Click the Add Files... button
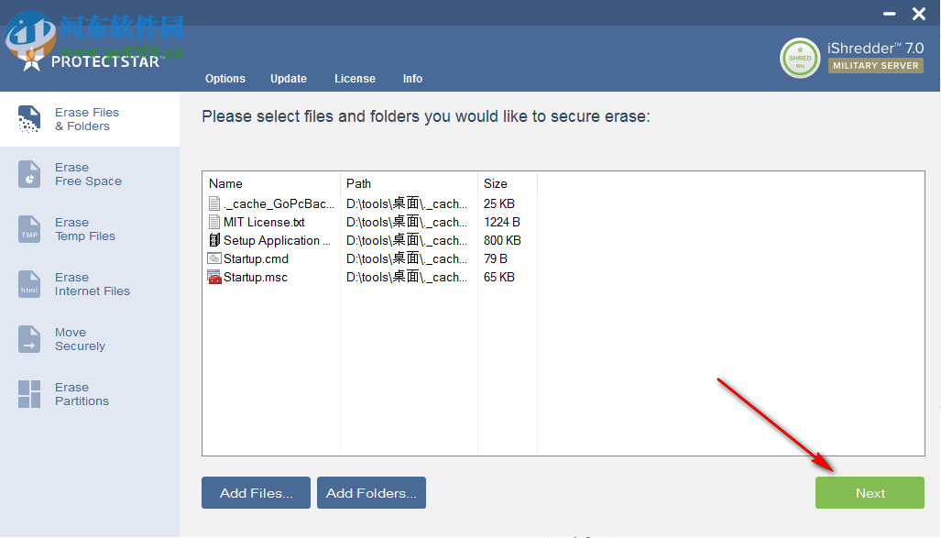The height and width of the screenshot is (538, 941). click(x=256, y=493)
